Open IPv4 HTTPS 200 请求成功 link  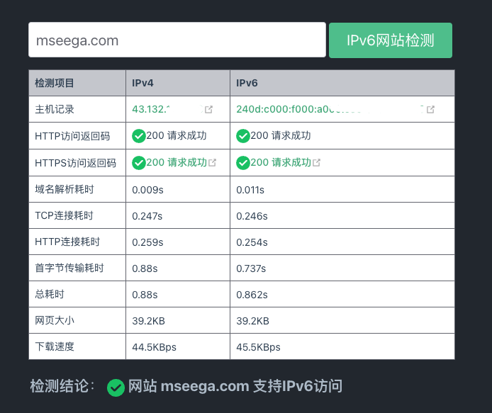177,162
